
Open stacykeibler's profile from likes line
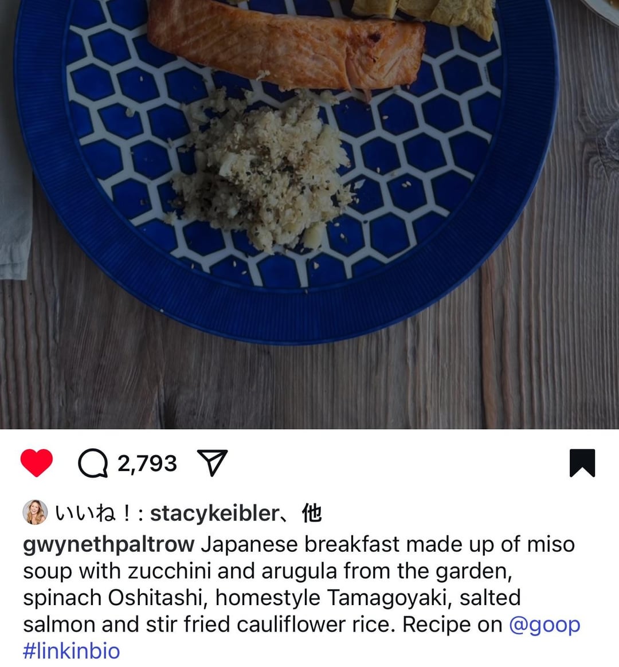215,513
